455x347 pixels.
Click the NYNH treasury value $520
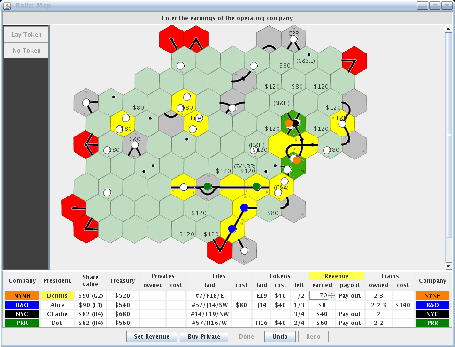click(123, 296)
